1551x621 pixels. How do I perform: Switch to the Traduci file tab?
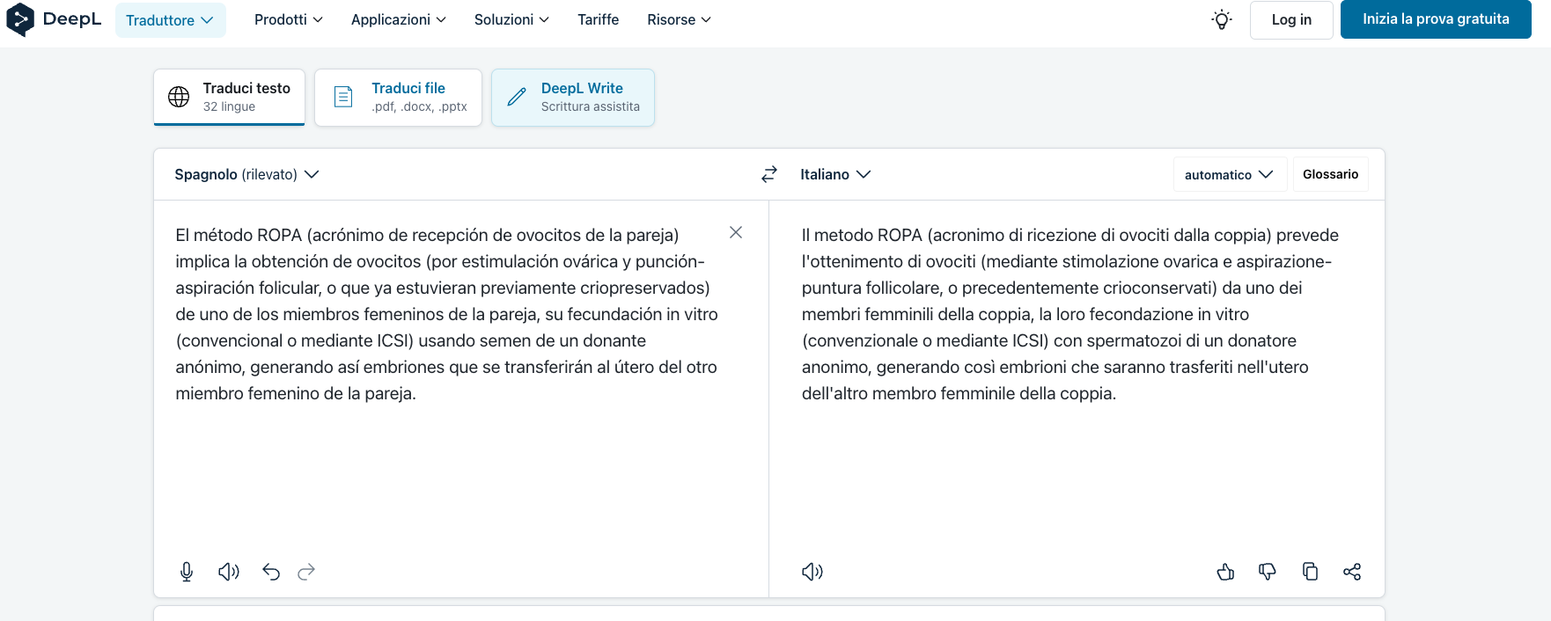pos(399,98)
